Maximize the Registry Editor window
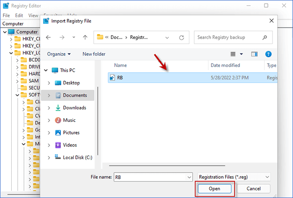This screenshot has width=293, height=198. [266, 5]
